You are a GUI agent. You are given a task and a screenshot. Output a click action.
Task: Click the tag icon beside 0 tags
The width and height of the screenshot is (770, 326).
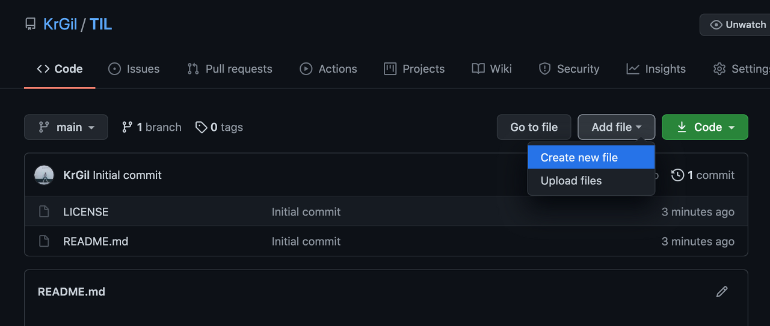(x=202, y=127)
